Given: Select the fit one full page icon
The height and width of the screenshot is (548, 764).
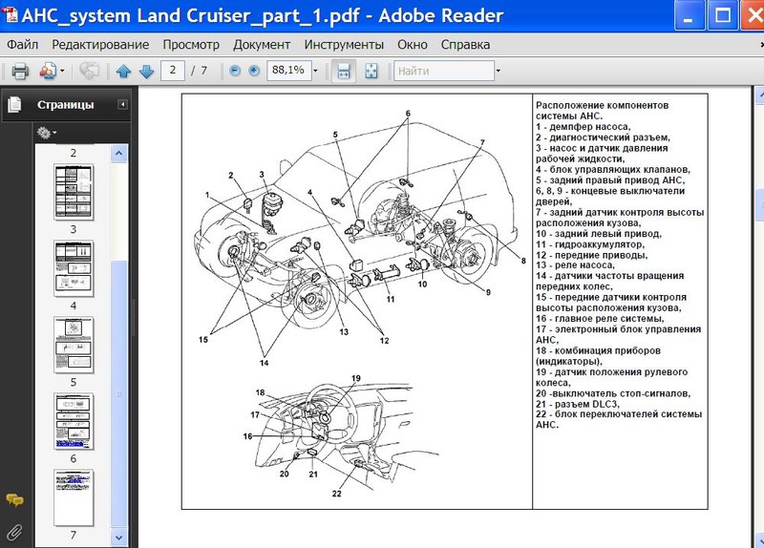Looking at the screenshot, I should [371, 71].
